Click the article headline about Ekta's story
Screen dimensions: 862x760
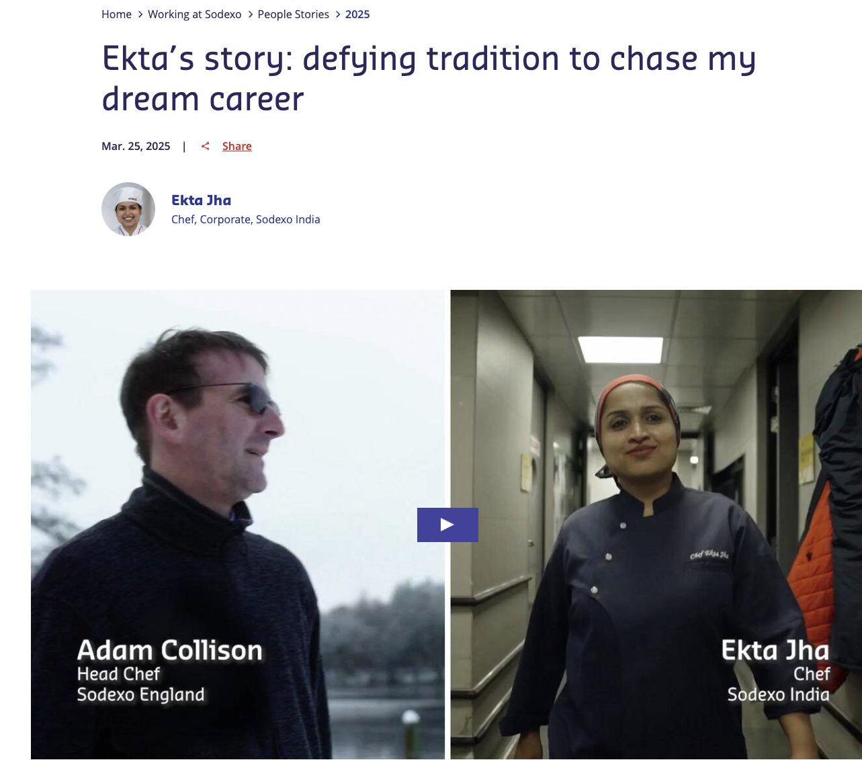429,78
